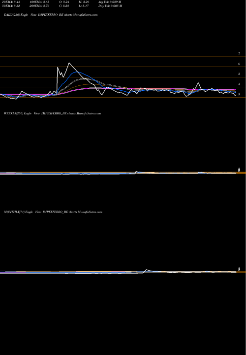
Task: Select the open price O: 3.24
Action: (64, 2)
